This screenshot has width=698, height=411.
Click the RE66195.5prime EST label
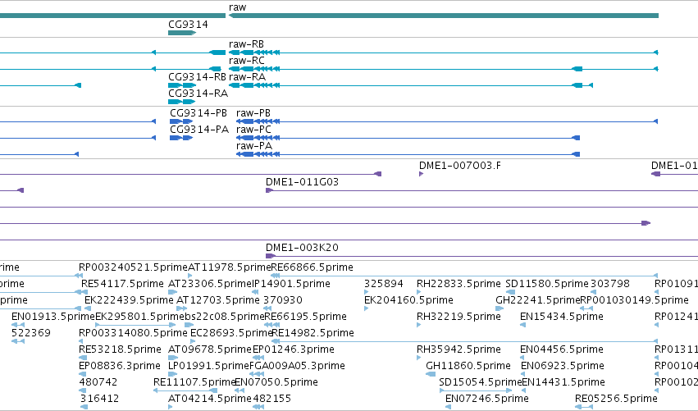point(306,317)
